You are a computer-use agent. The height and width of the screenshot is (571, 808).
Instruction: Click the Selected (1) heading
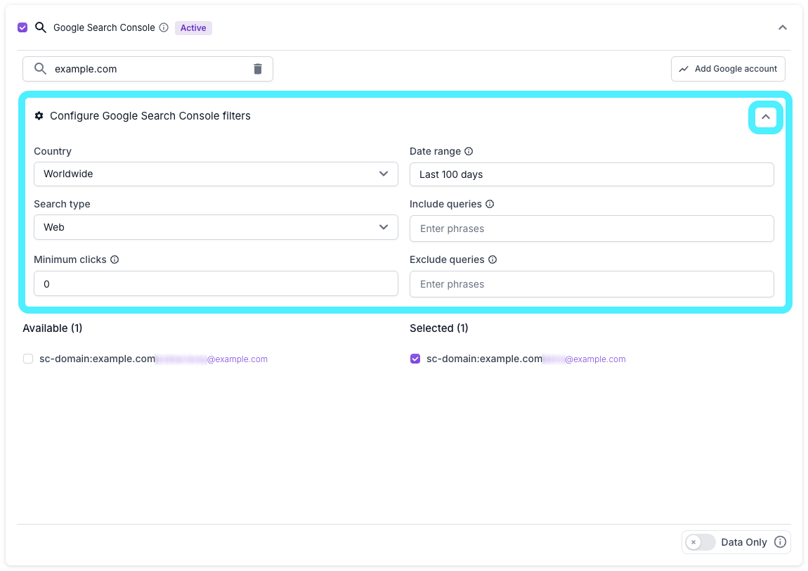(438, 328)
